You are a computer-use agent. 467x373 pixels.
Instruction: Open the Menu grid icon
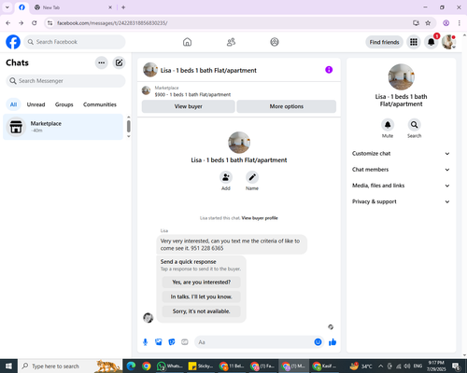414,42
